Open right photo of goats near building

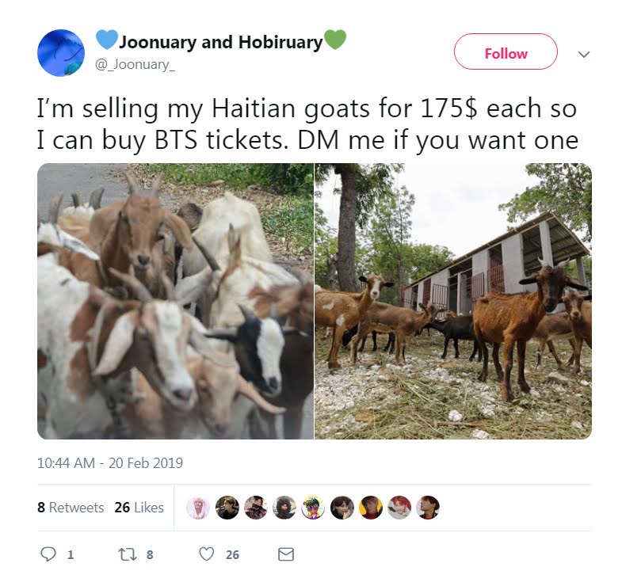click(453, 301)
